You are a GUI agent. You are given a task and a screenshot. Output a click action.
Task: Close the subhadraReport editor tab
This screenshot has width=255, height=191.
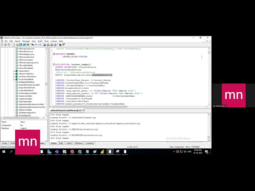(83, 110)
